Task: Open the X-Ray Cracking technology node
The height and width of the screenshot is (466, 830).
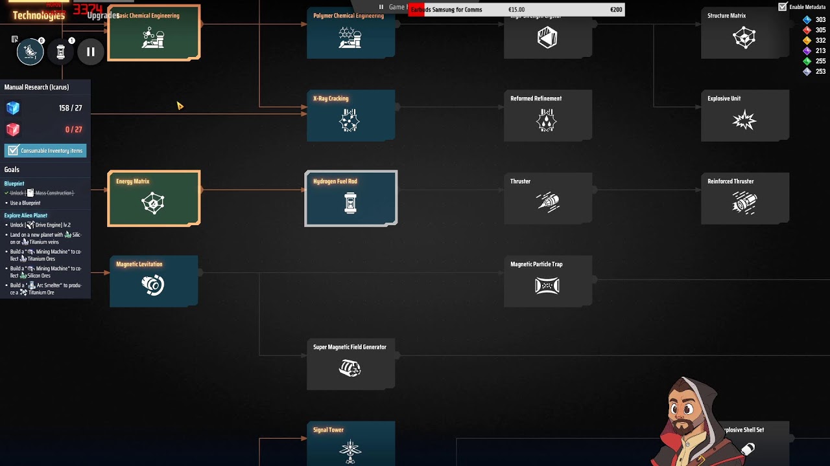Action: [x=351, y=115]
